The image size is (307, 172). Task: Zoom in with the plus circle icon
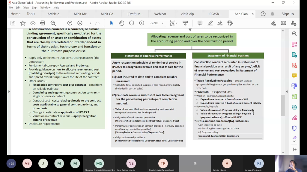pyautogui.click(x=142, y=23)
